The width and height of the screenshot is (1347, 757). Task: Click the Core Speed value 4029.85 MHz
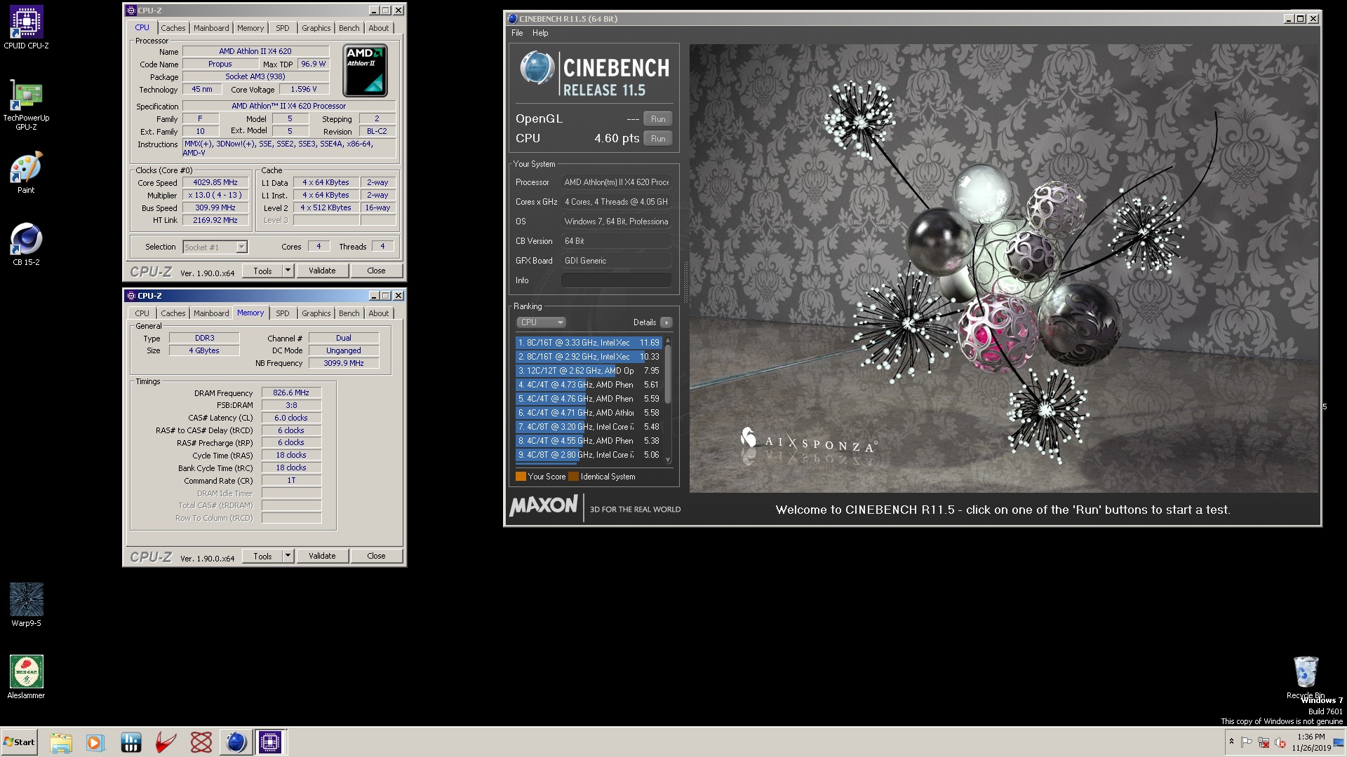(215, 182)
